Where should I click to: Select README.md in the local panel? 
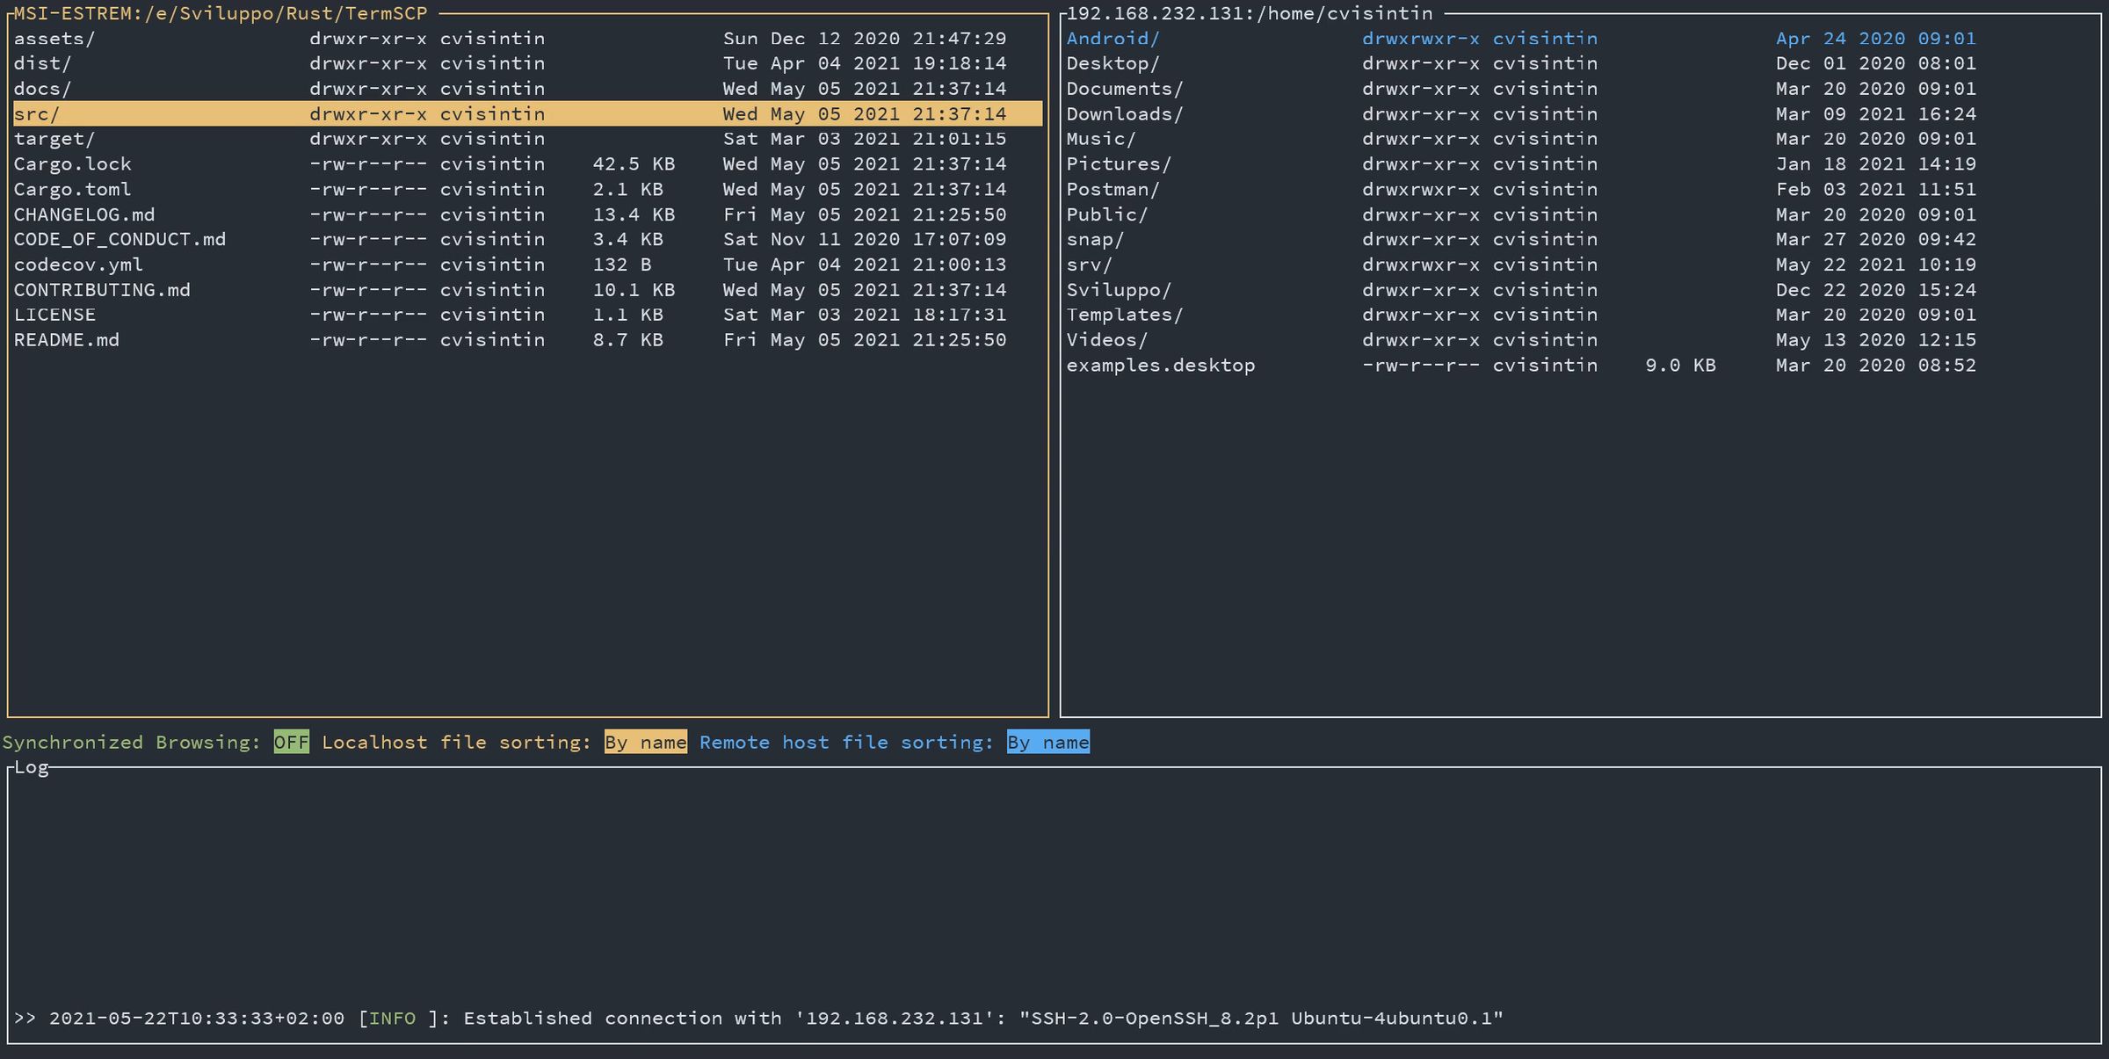point(67,339)
